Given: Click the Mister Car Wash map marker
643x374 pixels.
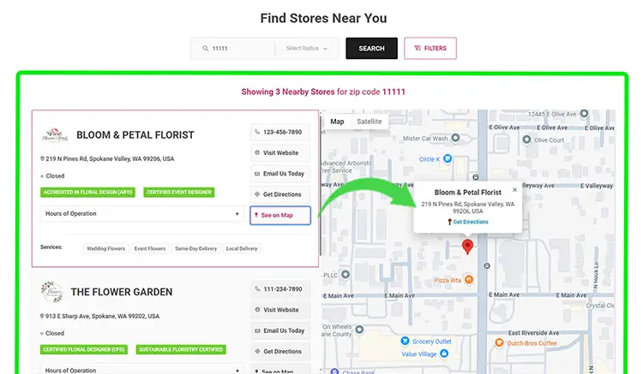Looking at the screenshot, I should tap(455, 138).
